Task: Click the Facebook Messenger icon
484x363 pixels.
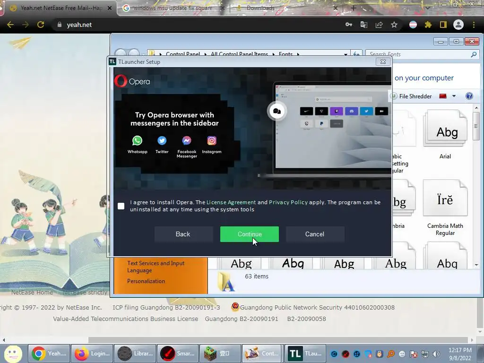Action: tap(187, 141)
